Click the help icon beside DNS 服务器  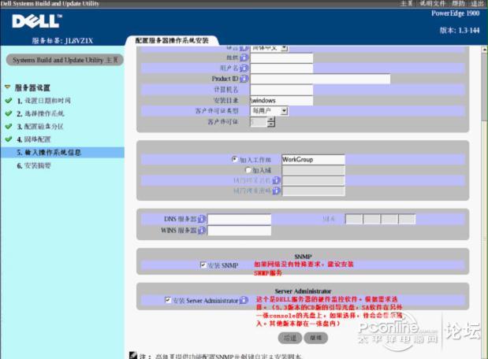pyautogui.click(x=203, y=220)
